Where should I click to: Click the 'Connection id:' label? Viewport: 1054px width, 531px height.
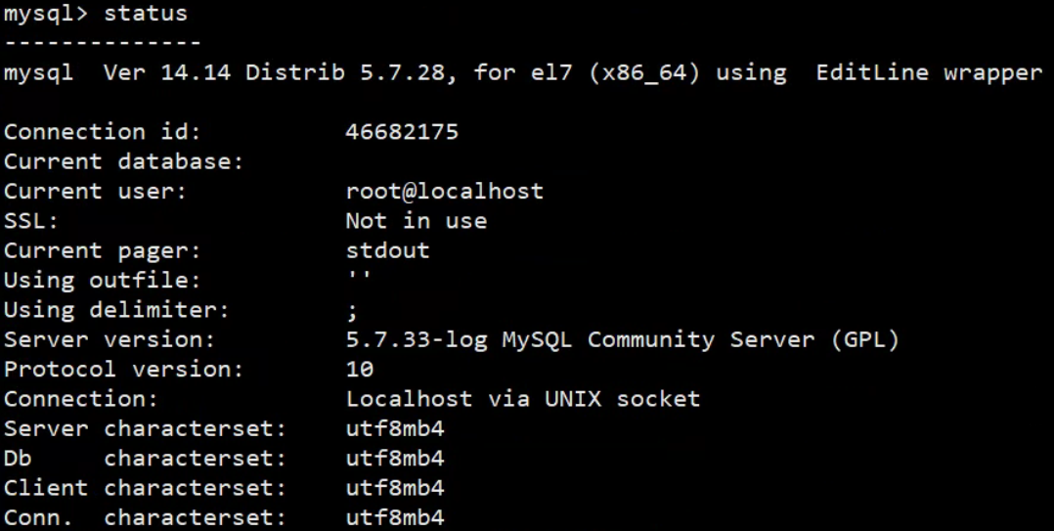102,131
